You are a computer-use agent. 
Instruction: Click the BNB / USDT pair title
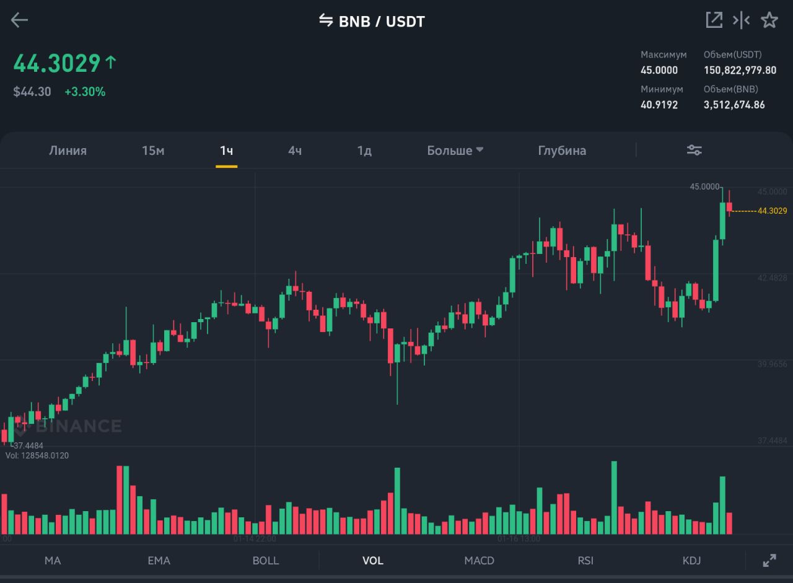pyautogui.click(x=382, y=22)
